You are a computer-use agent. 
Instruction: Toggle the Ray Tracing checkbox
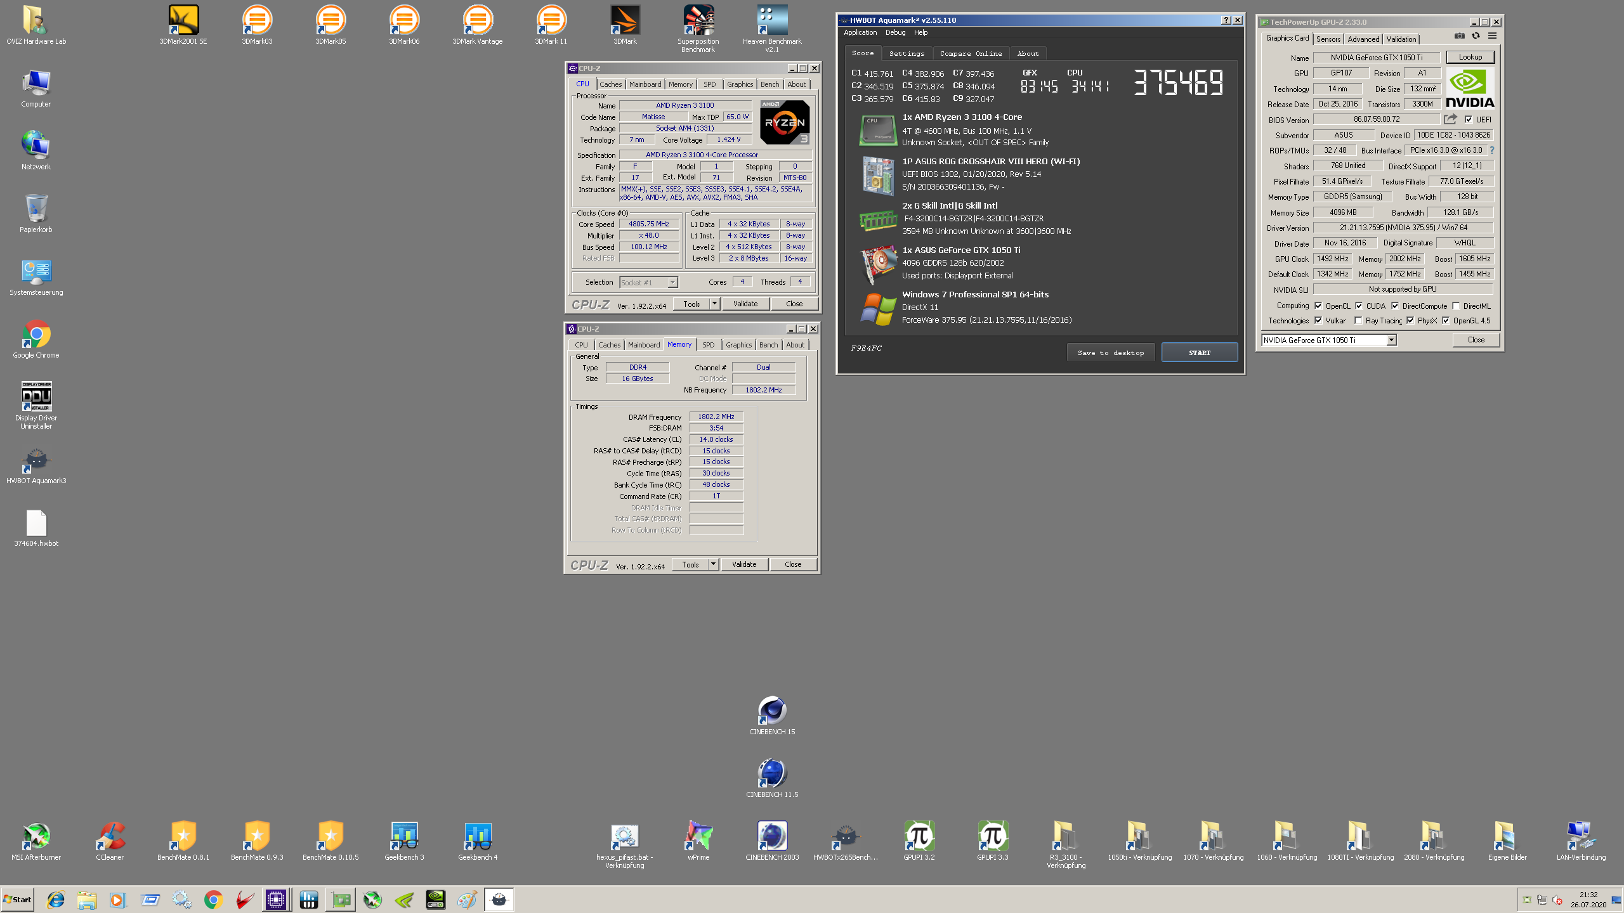1358,321
